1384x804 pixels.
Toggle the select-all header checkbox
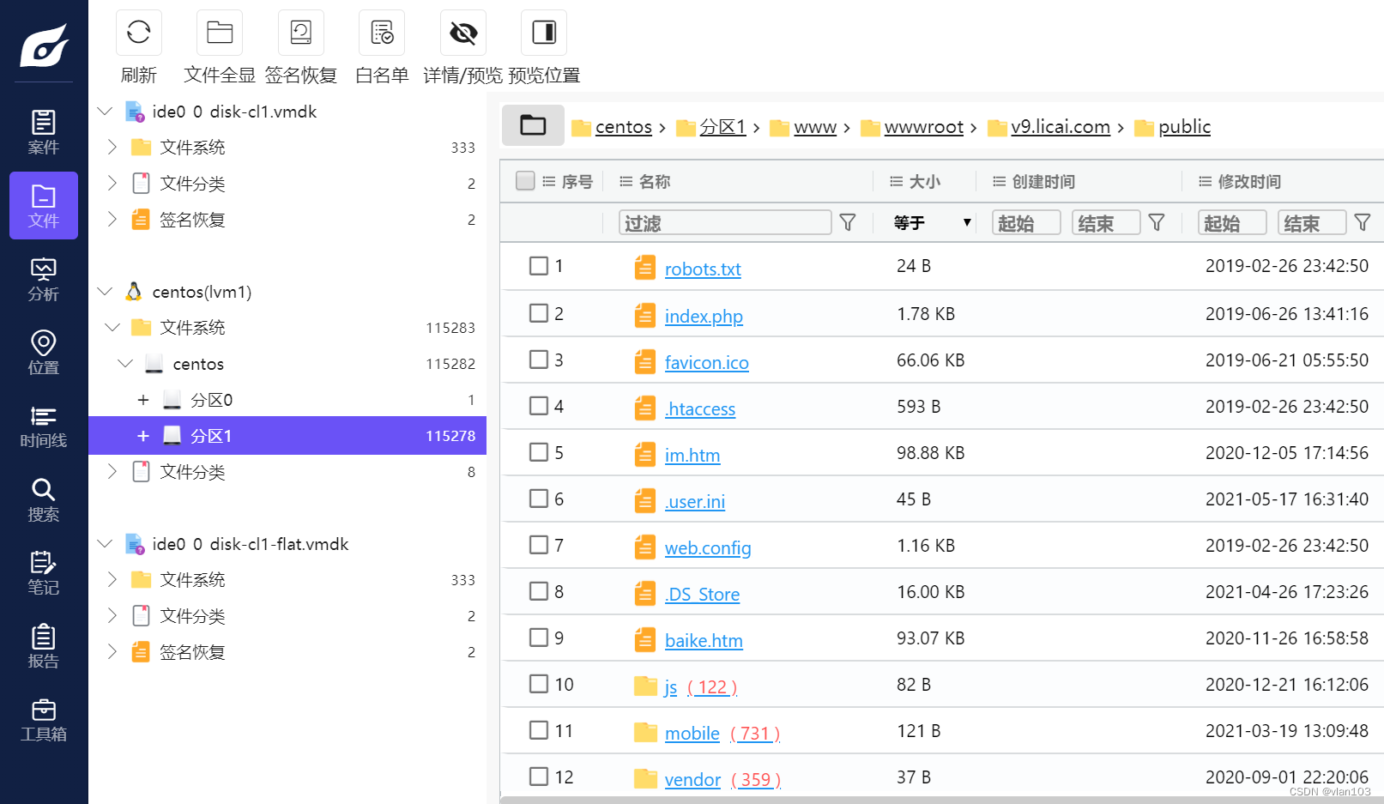525,180
